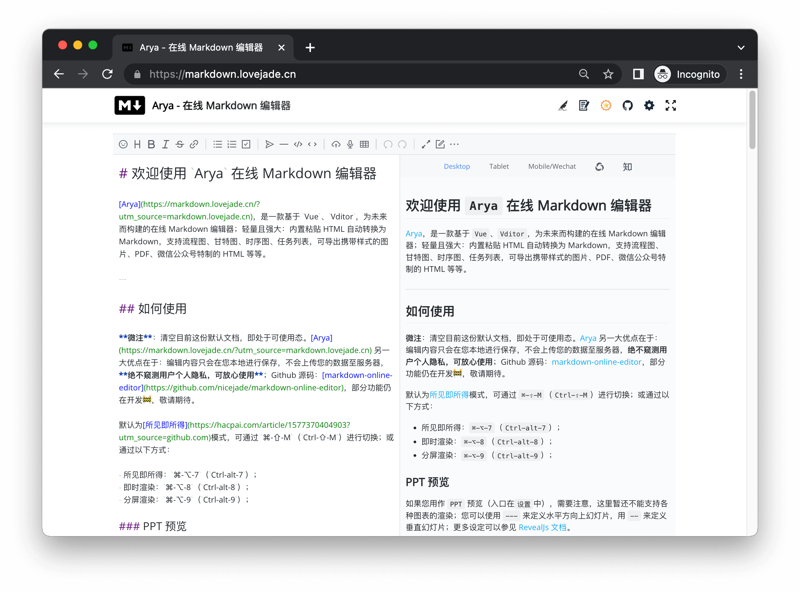Switch preview to Tablet mode
Screen dimensions: 800x592
(x=499, y=166)
